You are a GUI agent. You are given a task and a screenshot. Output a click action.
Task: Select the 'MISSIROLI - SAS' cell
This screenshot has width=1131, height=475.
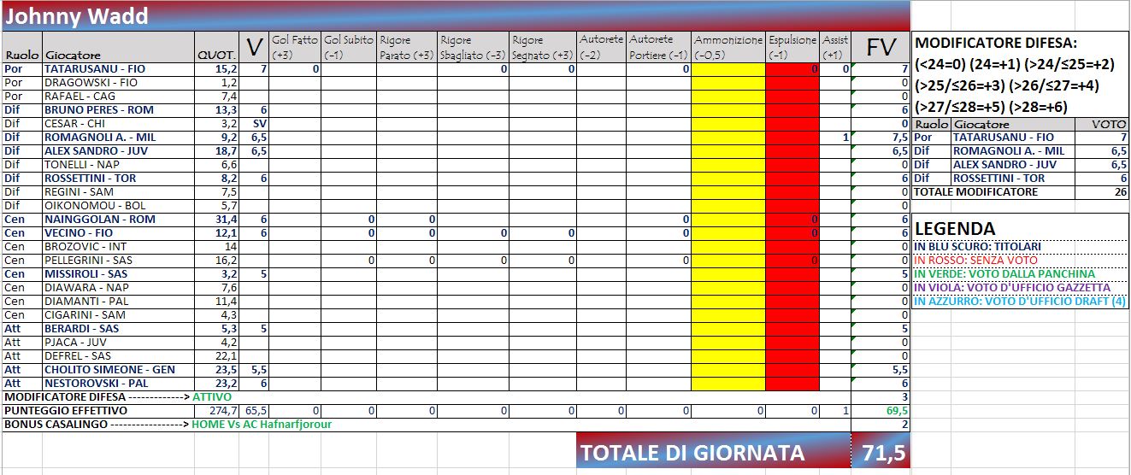[x=118, y=273]
